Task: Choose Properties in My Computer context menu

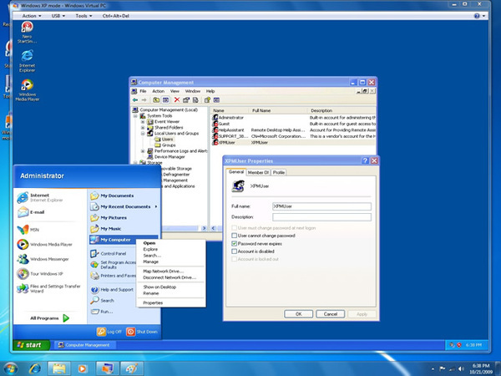Action: 153,302
